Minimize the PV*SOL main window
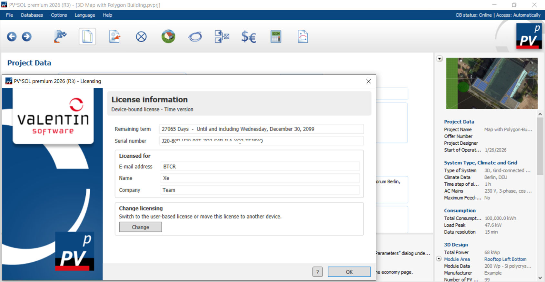Image resolution: width=545 pixels, height=282 pixels. 494,5
